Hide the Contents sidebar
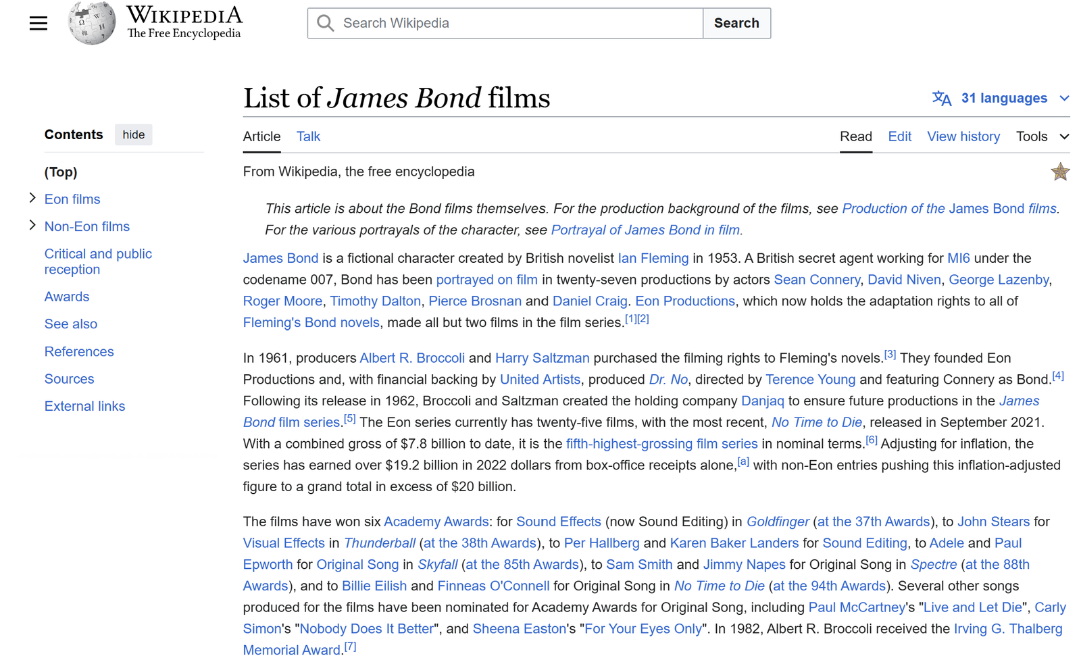Viewport: 1081px width, 658px height. 133,134
